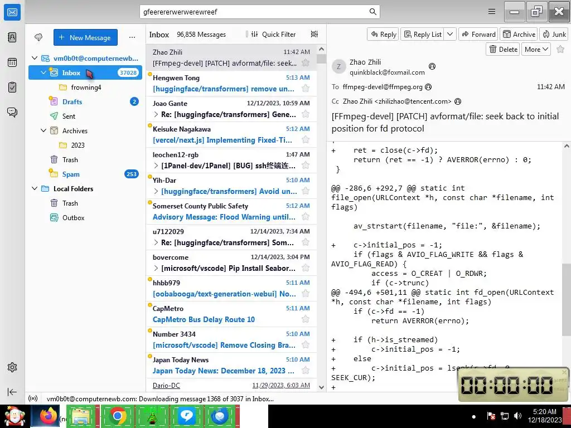The height and width of the screenshot is (428, 571).
Task: Collapse the Local Folders chevron
Action: (x=35, y=188)
